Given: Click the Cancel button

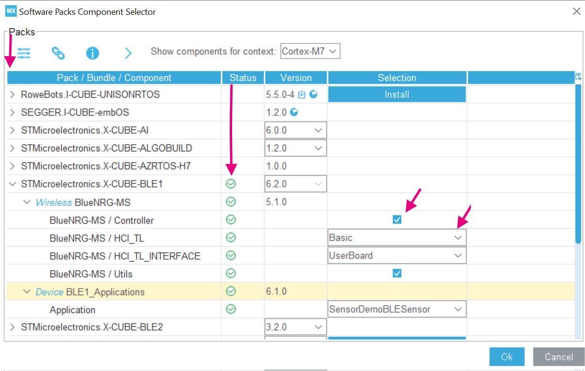Looking at the screenshot, I should point(559,357).
